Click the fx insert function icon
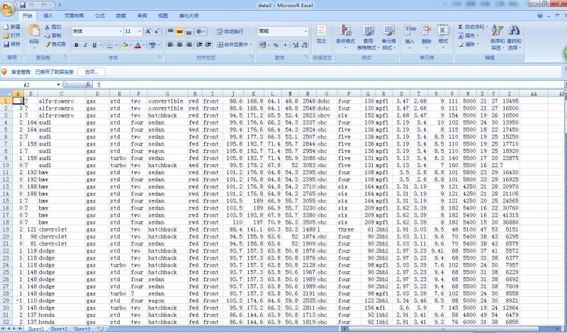 click(x=88, y=84)
